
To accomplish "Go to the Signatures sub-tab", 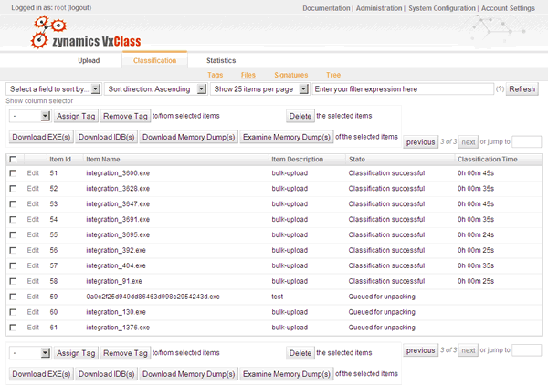I will [x=290, y=75].
